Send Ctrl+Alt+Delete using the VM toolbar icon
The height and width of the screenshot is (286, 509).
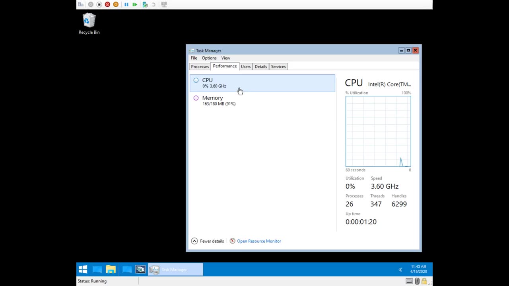(x=81, y=4)
